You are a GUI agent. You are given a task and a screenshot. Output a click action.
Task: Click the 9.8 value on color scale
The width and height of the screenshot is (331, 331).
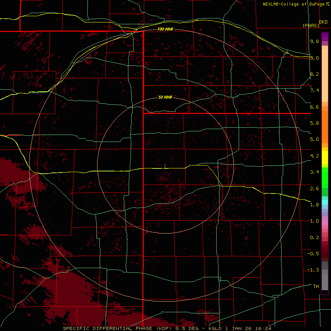click(314, 41)
